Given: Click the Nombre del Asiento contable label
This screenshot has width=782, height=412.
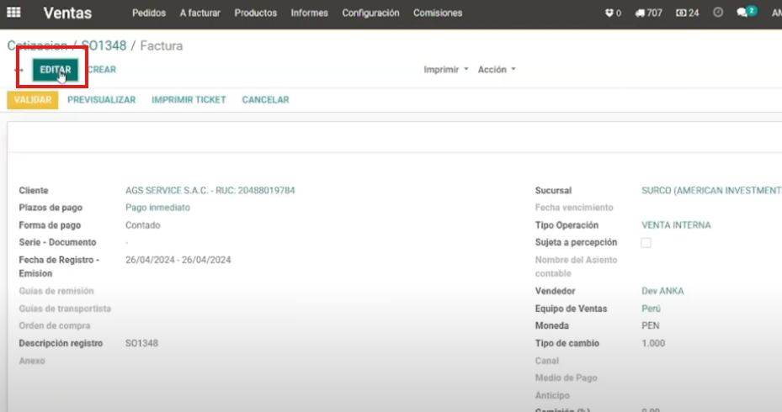Looking at the screenshot, I should point(576,267).
